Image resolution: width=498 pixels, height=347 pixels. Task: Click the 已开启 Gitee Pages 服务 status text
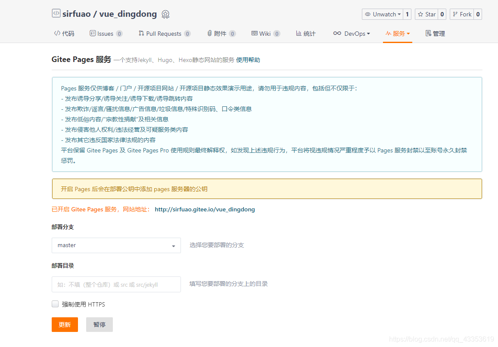click(x=100, y=210)
